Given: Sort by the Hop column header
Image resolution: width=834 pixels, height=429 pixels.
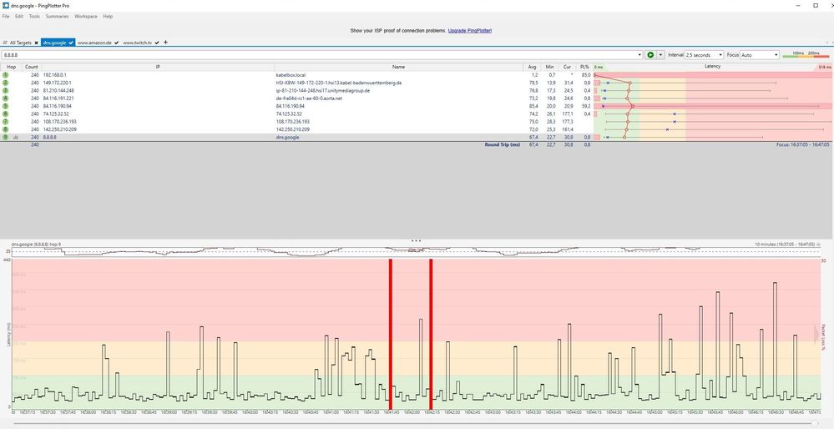Looking at the screenshot, I should (x=11, y=67).
